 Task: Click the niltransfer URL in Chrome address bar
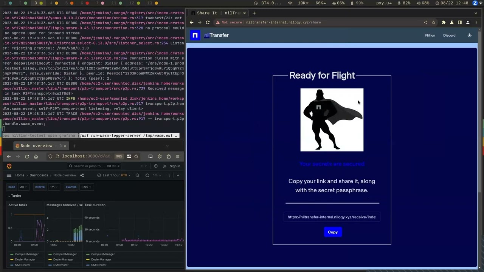point(283,22)
